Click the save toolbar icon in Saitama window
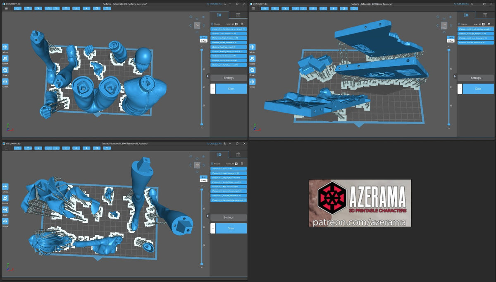Image resolution: width=496 pixels, height=282 pixels. tap(28, 8)
